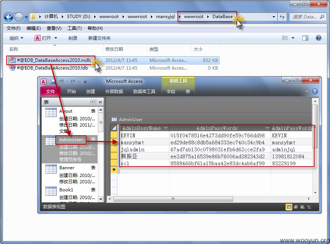This screenshot has width=330, height=244.
Task: Open the 编辑(E) menu
Action: click(x=34, y=28)
